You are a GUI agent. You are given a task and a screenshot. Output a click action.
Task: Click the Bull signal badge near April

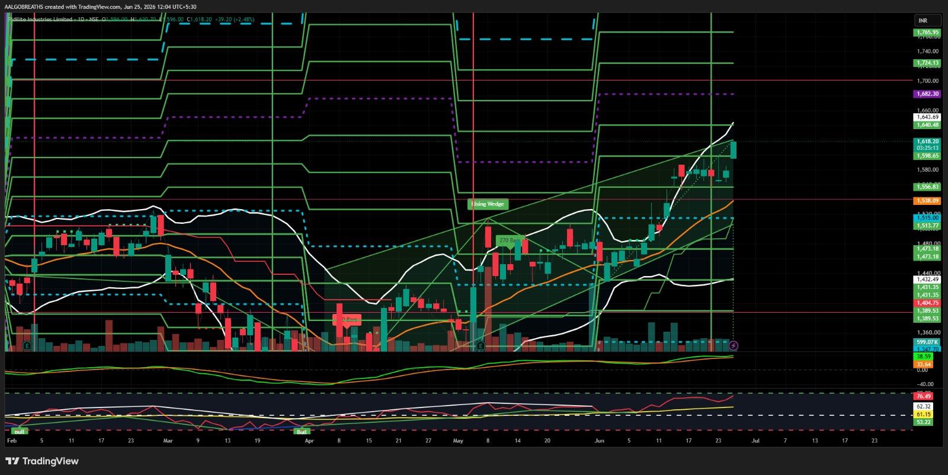[302, 431]
